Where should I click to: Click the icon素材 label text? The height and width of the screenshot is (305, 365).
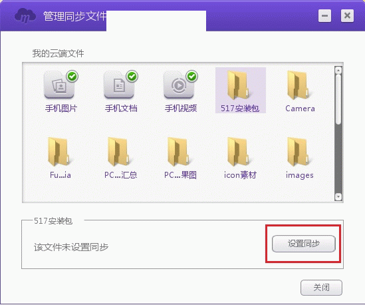pos(240,175)
